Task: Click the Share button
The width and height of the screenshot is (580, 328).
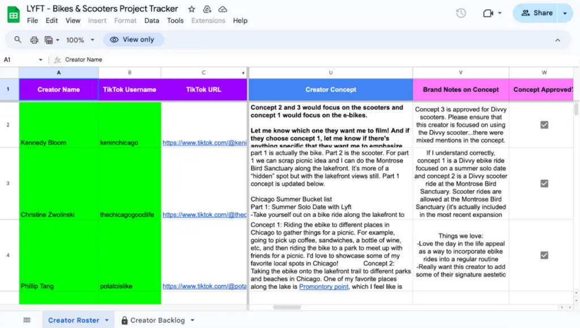Action: tap(536, 13)
